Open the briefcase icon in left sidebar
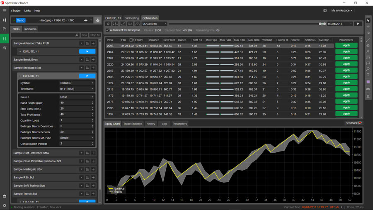 coord(5,196)
